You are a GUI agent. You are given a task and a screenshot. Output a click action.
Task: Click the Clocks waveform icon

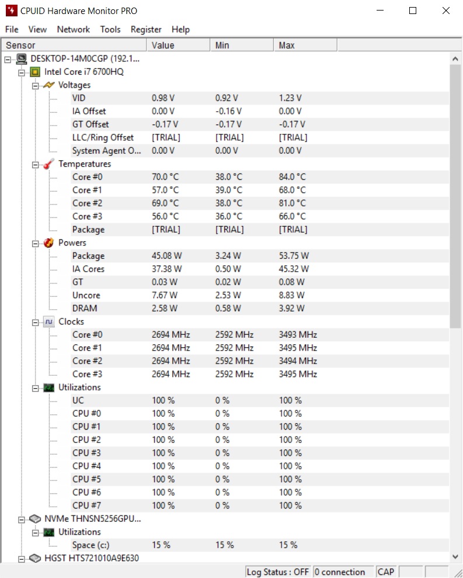(x=48, y=322)
